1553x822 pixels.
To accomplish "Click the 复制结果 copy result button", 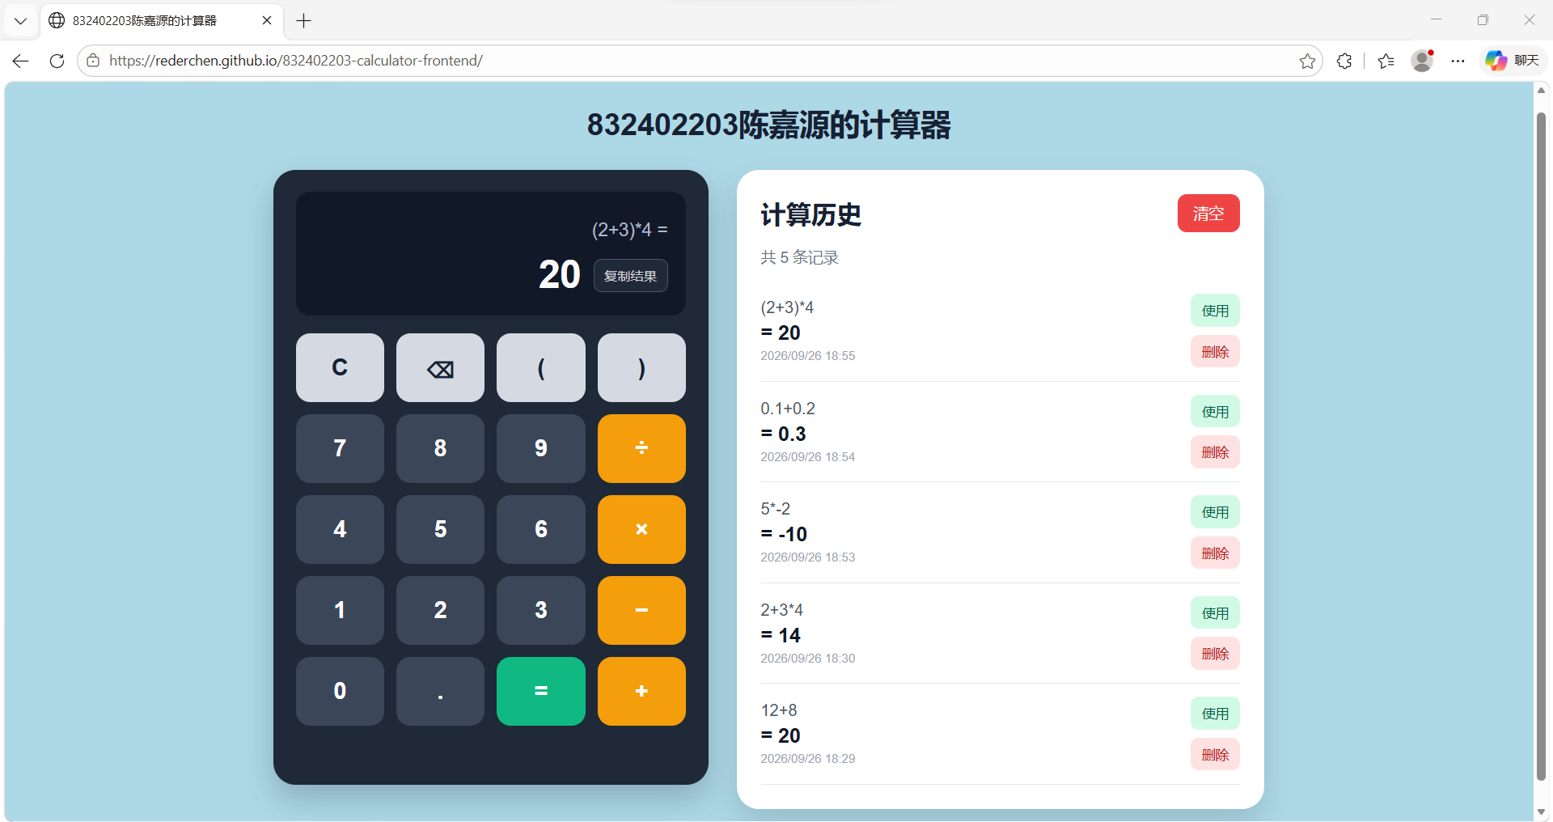I will 631,276.
